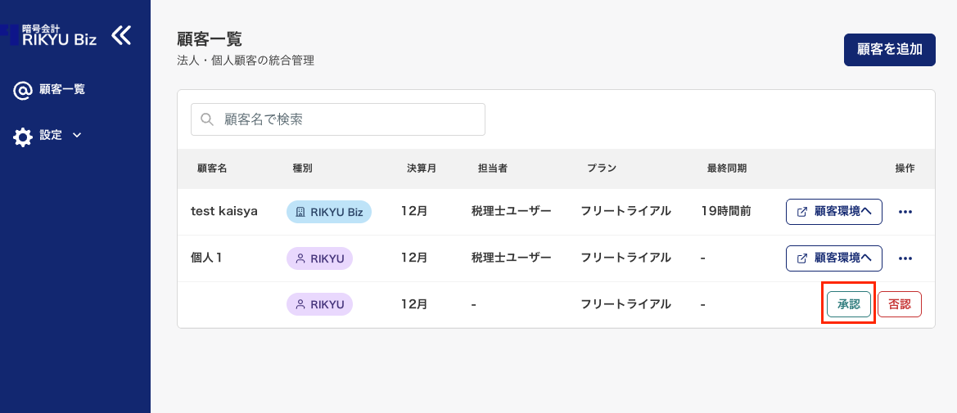Approve the pending customer with 承認
The width and height of the screenshot is (957, 413).
point(848,304)
